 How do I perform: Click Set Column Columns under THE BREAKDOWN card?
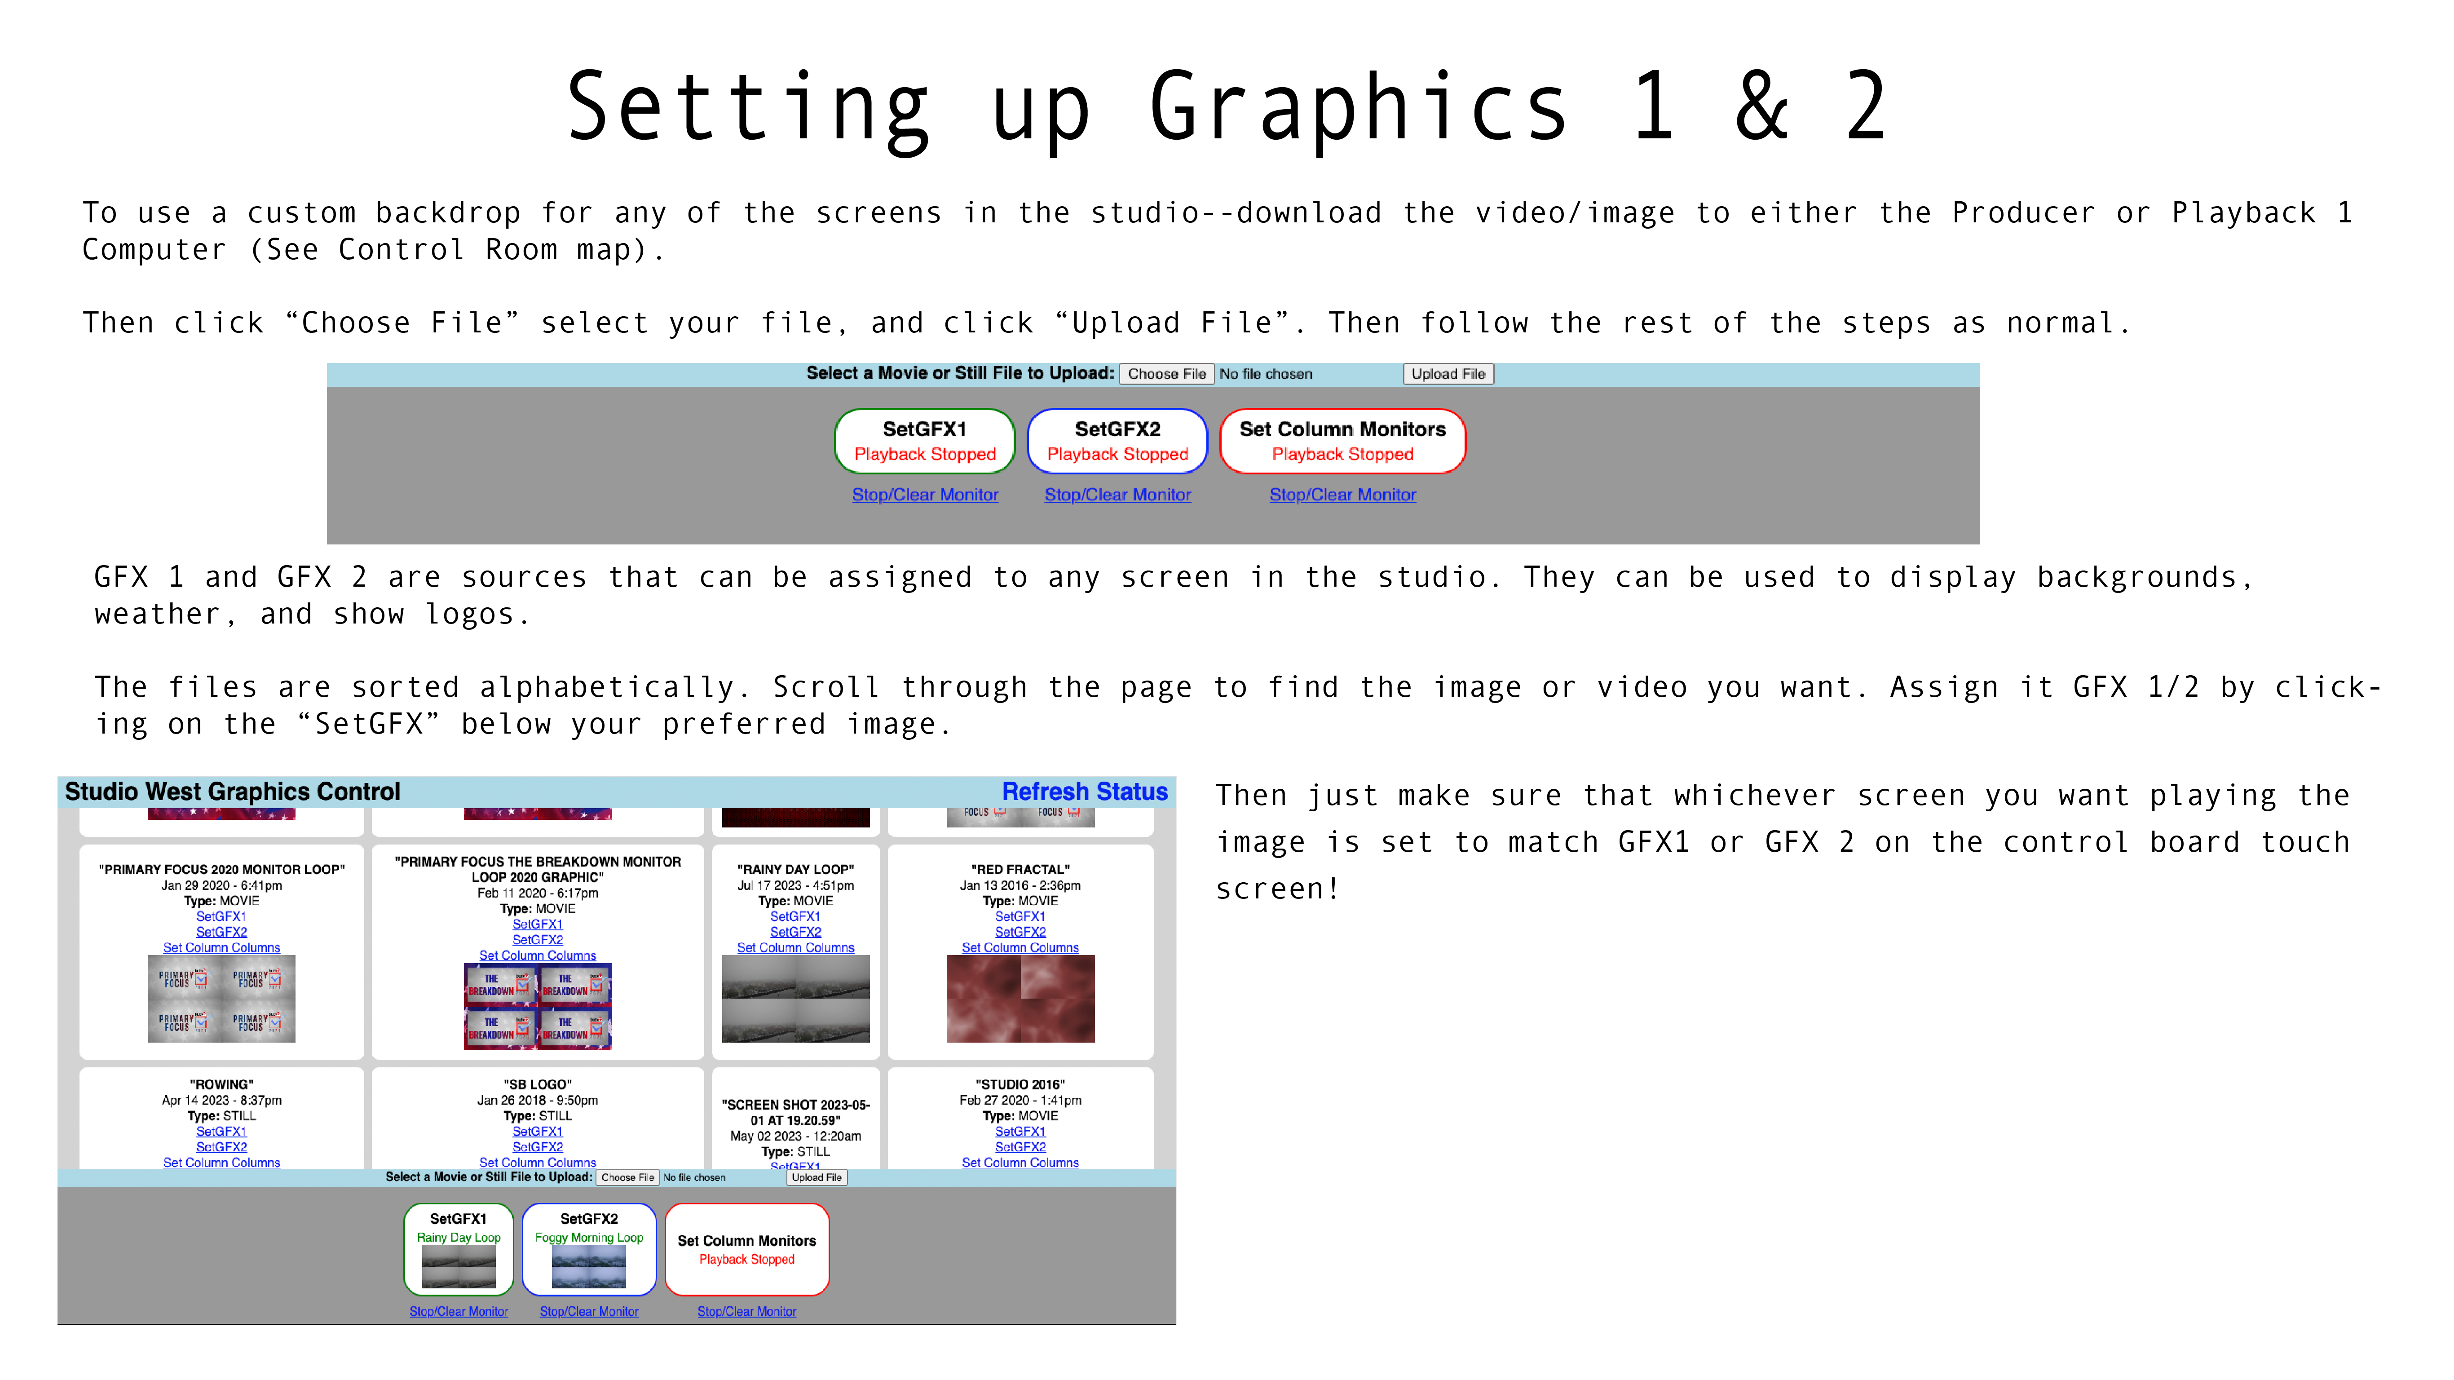point(537,956)
